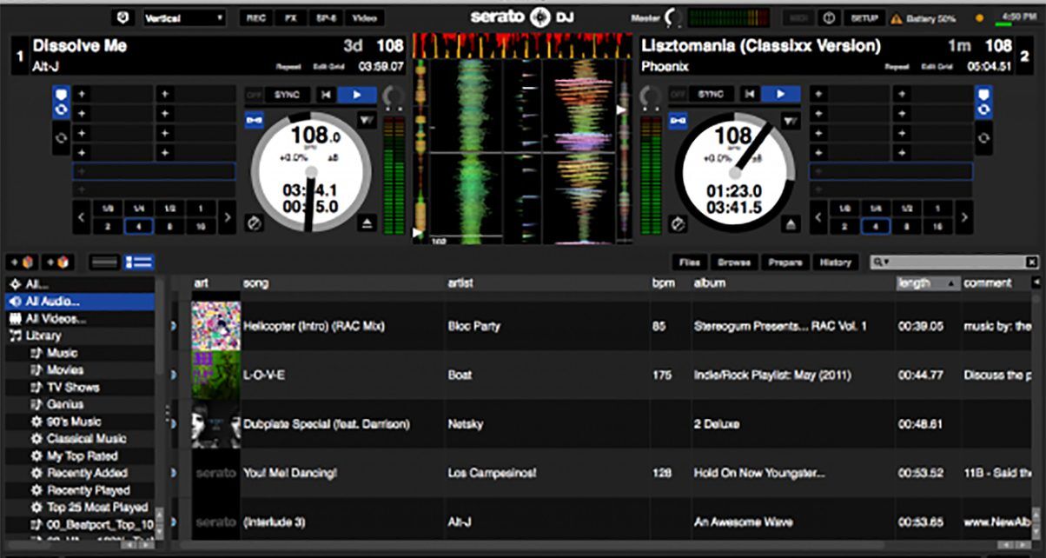Enable SYNC on deck 2
The image size is (1046, 558).
pyautogui.click(x=711, y=94)
